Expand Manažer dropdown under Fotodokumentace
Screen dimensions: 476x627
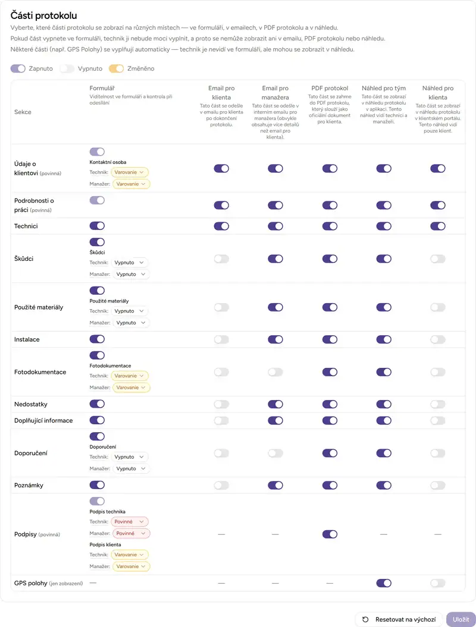(131, 387)
